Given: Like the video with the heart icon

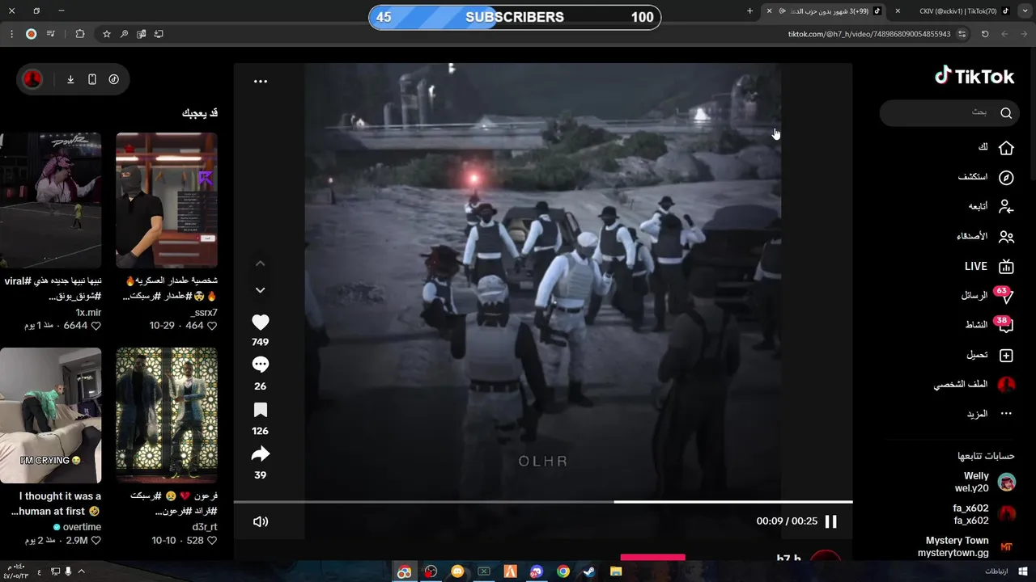Looking at the screenshot, I should click(260, 322).
